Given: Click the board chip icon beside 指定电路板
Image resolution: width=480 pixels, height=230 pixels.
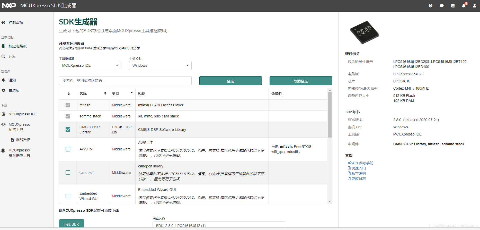Looking at the screenshot, I should pos(3,46).
